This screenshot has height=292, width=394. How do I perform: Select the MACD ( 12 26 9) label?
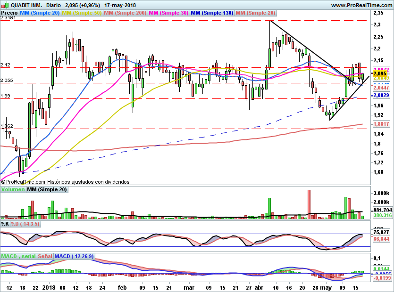74,256
